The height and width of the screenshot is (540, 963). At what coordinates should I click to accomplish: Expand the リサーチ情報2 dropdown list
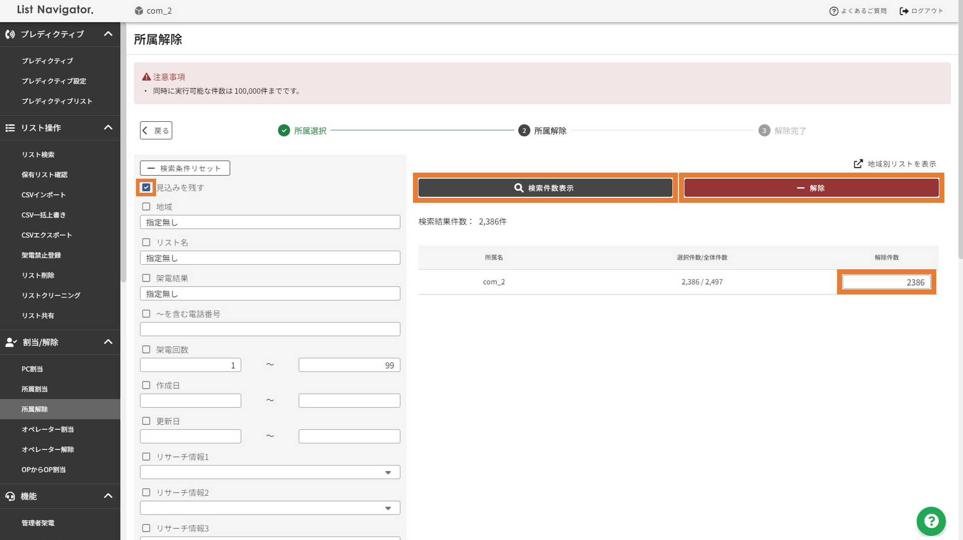coord(270,508)
